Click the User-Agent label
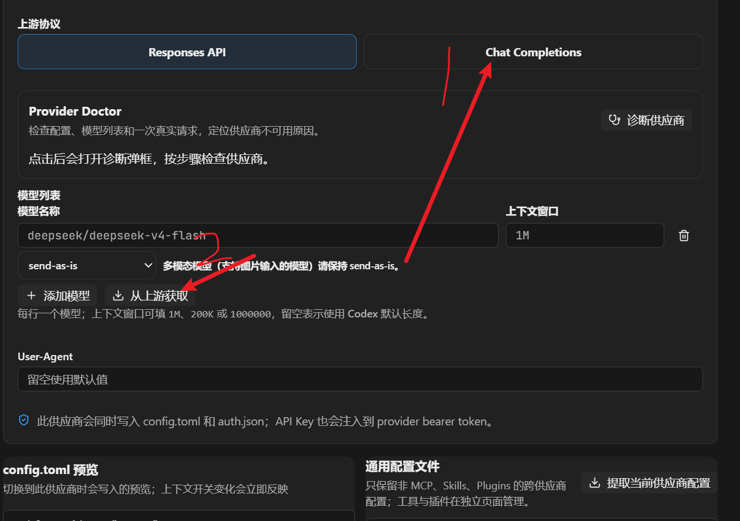Screen dimensions: 740x521 point(45,356)
